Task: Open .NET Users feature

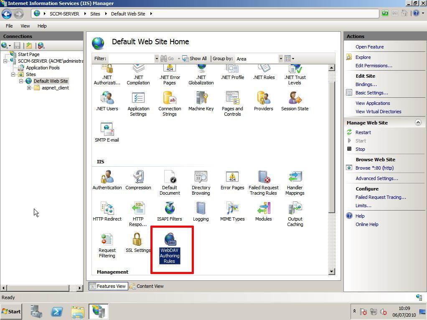Action: [x=107, y=101]
